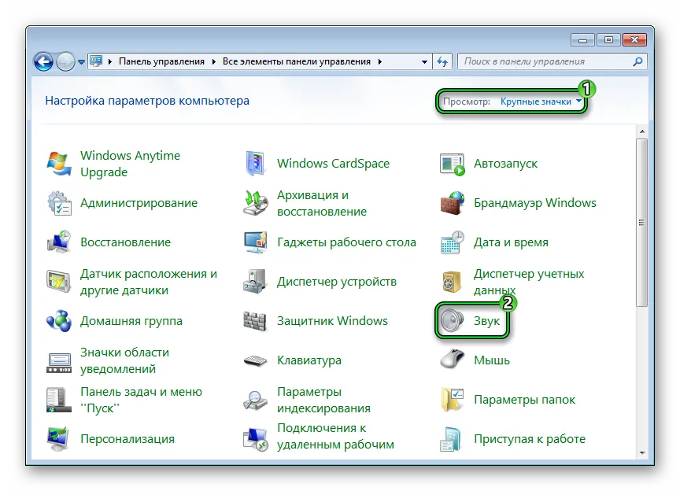Screen dimensions: 680x491
Task: Open the Windows Anytime Upgrade icon
Action: 59,164
